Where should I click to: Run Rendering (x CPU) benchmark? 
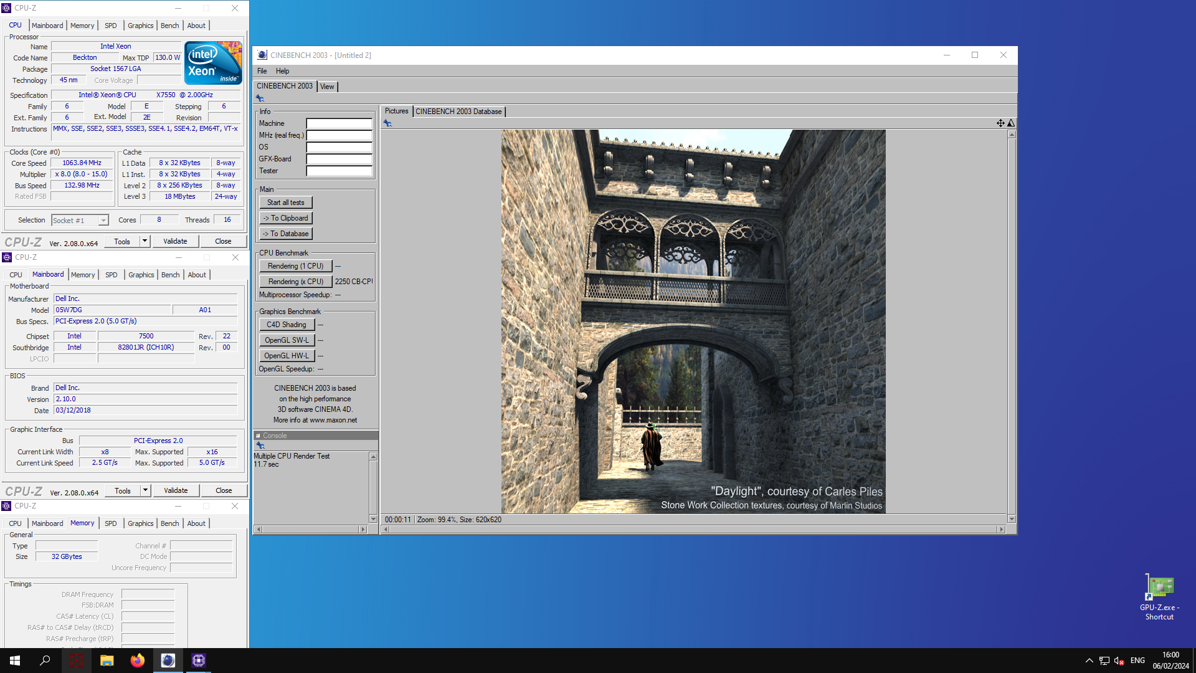pyautogui.click(x=295, y=282)
